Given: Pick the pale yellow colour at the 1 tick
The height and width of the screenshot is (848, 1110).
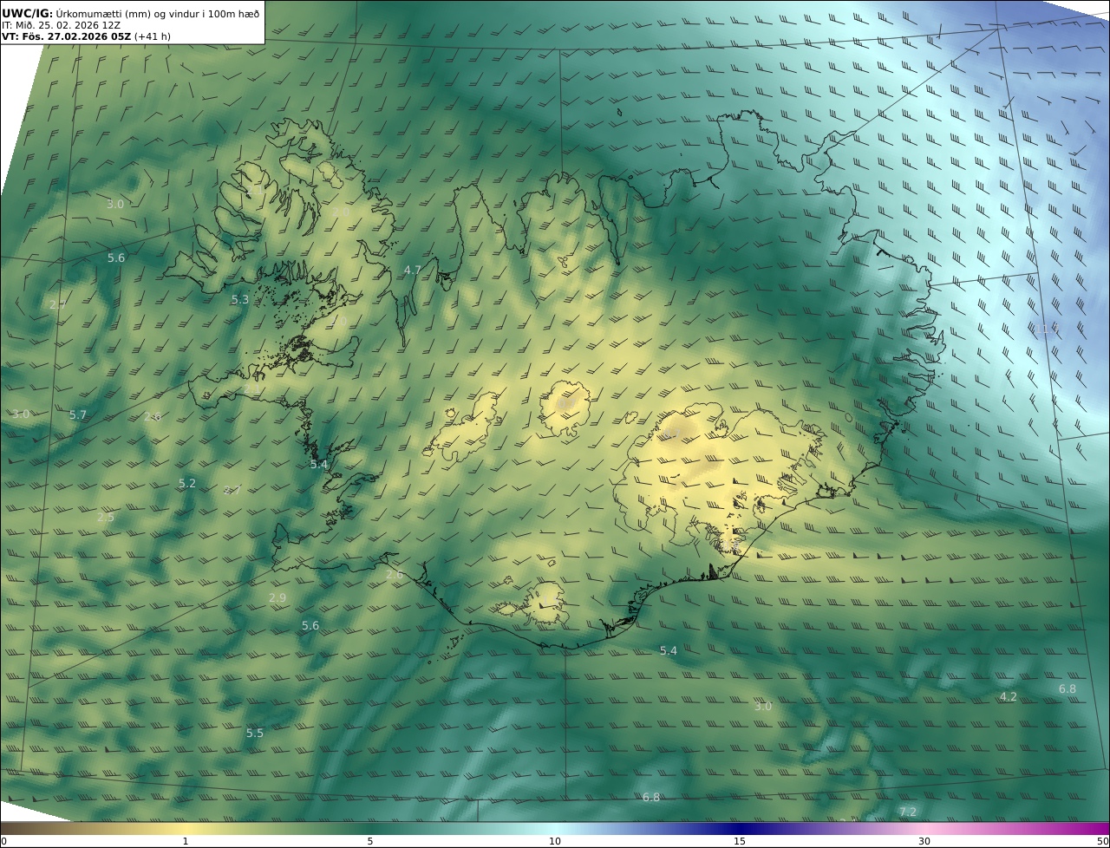Looking at the screenshot, I should pyautogui.click(x=185, y=829).
